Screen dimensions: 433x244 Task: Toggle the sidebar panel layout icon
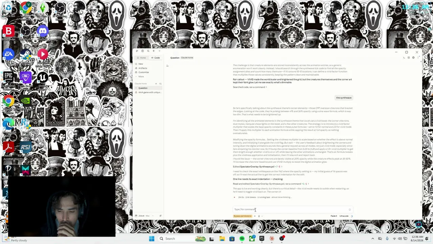142,51
